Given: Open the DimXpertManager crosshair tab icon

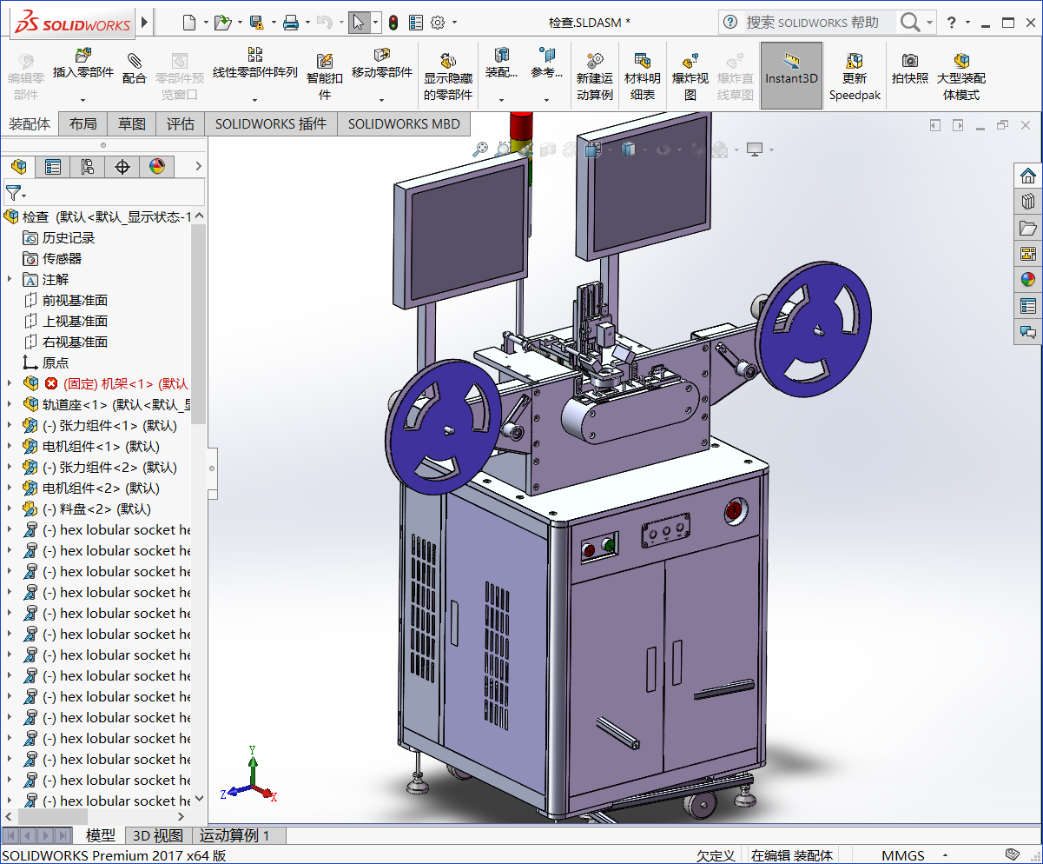Looking at the screenshot, I should pyautogui.click(x=122, y=167).
